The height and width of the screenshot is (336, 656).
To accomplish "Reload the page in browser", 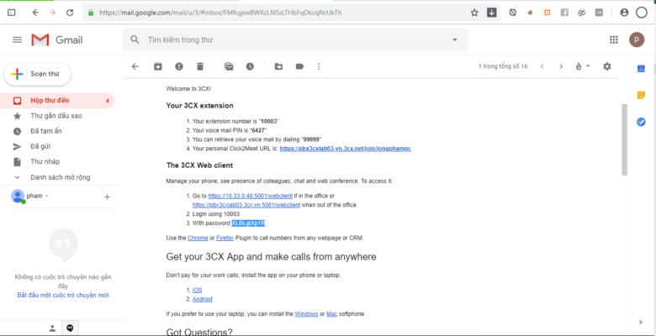I will click(70, 13).
